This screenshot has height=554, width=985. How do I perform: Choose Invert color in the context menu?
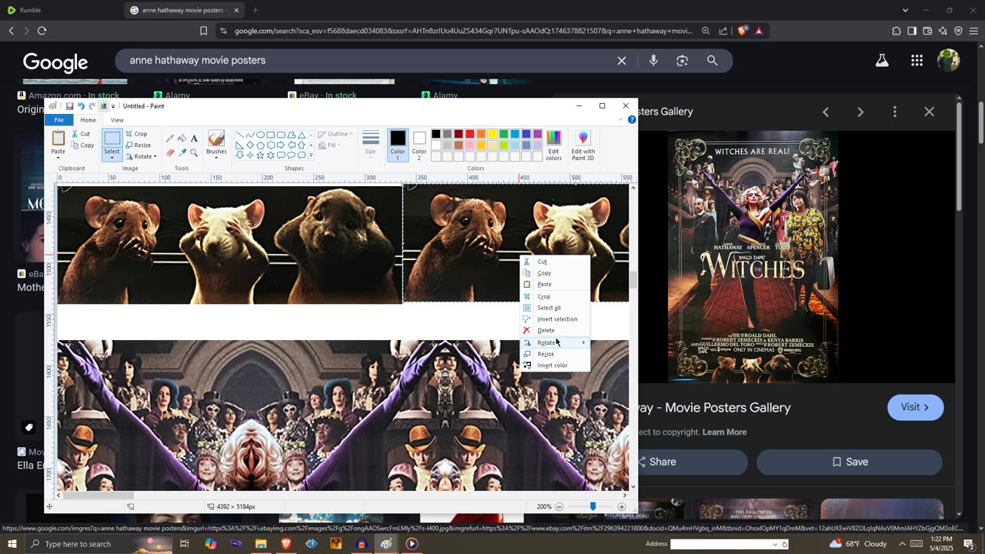555,365
